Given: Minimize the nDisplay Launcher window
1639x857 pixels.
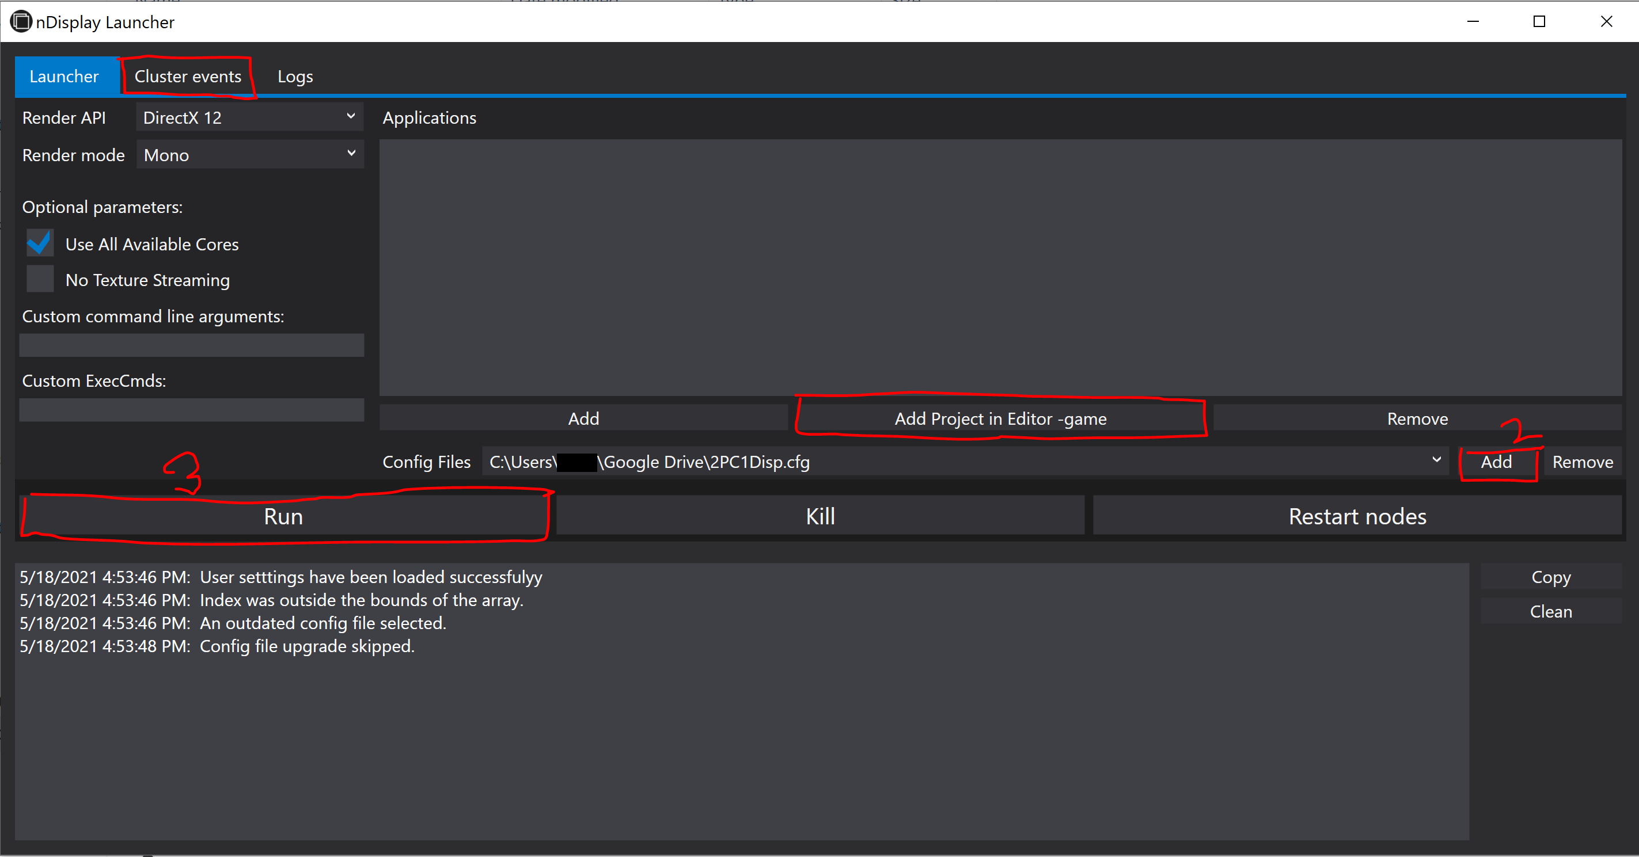Looking at the screenshot, I should [x=1473, y=22].
